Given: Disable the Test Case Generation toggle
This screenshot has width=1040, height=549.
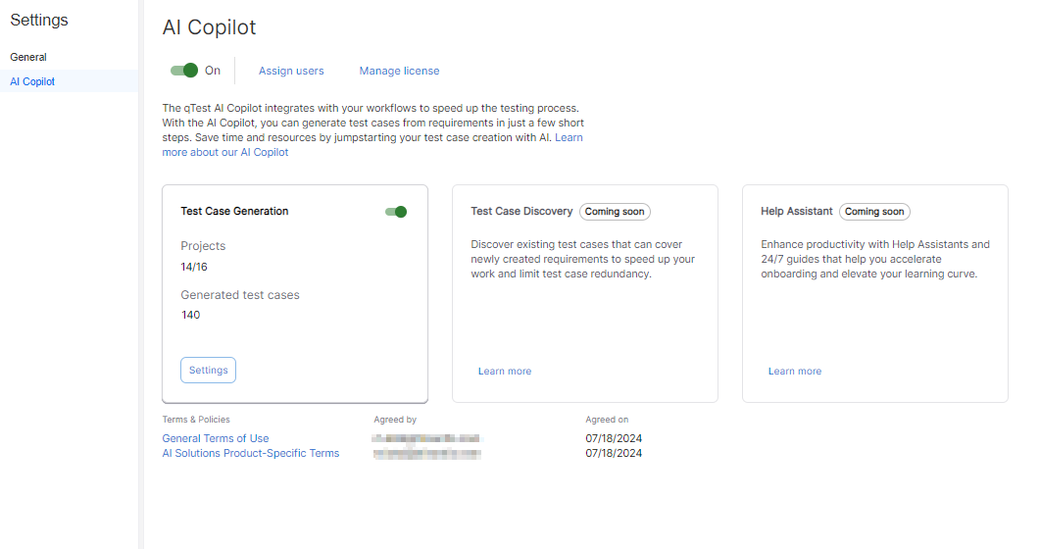Looking at the screenshot, I should [396, 212].
